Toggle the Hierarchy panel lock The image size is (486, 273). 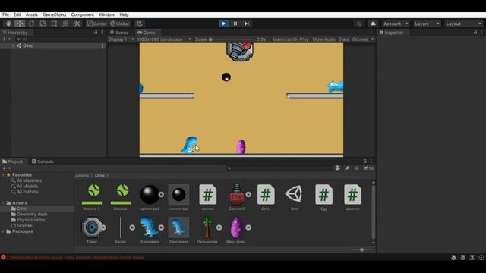(x=96, y=32)
